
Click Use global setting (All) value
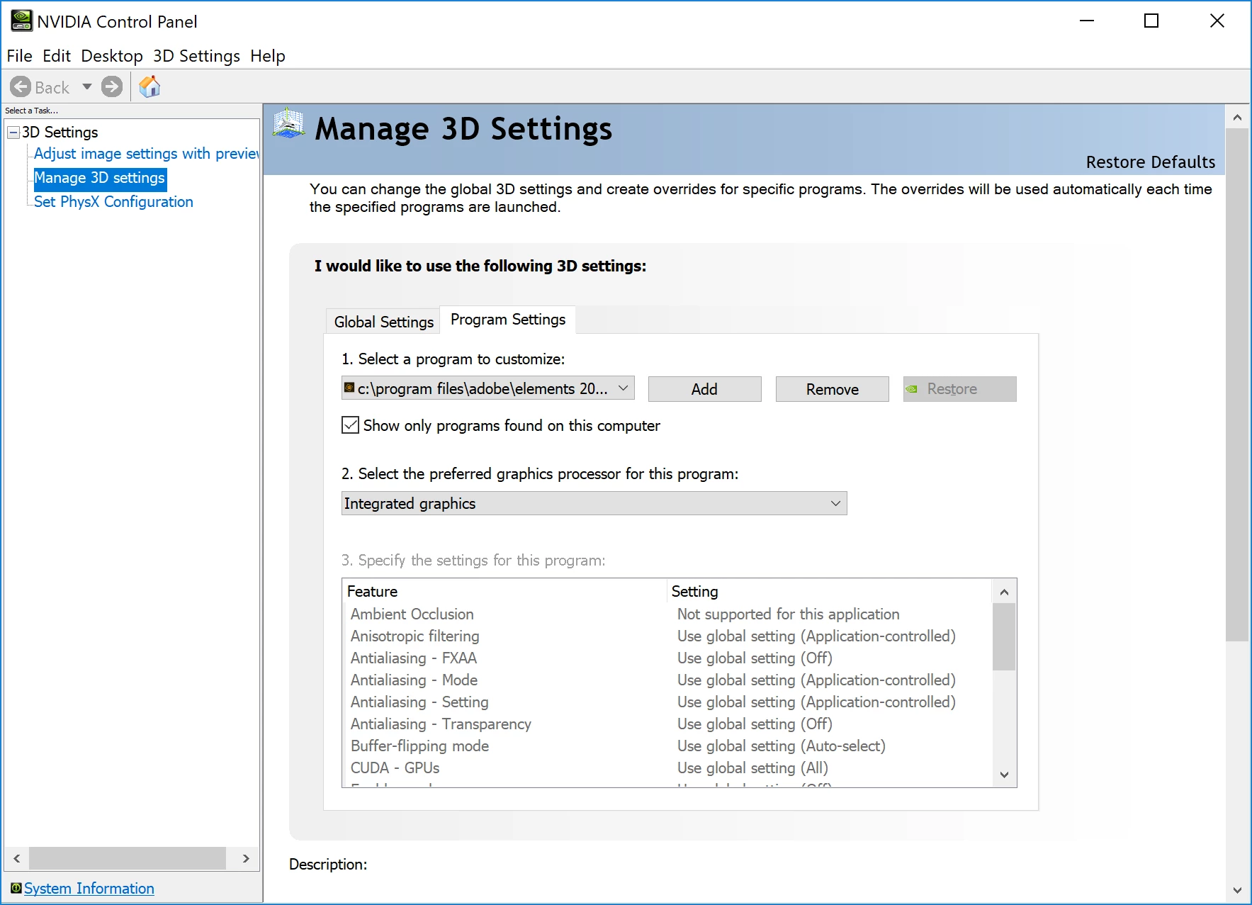[x=752, y=768]
